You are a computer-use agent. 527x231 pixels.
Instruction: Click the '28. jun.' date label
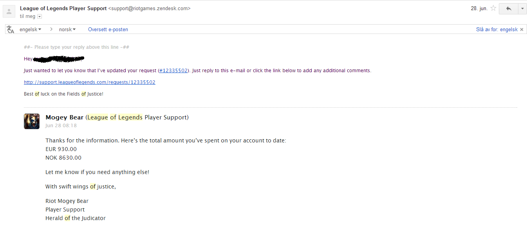coord(479,8)
